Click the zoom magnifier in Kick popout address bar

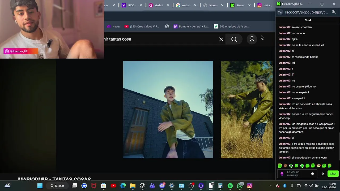click(x=334, y=12)
